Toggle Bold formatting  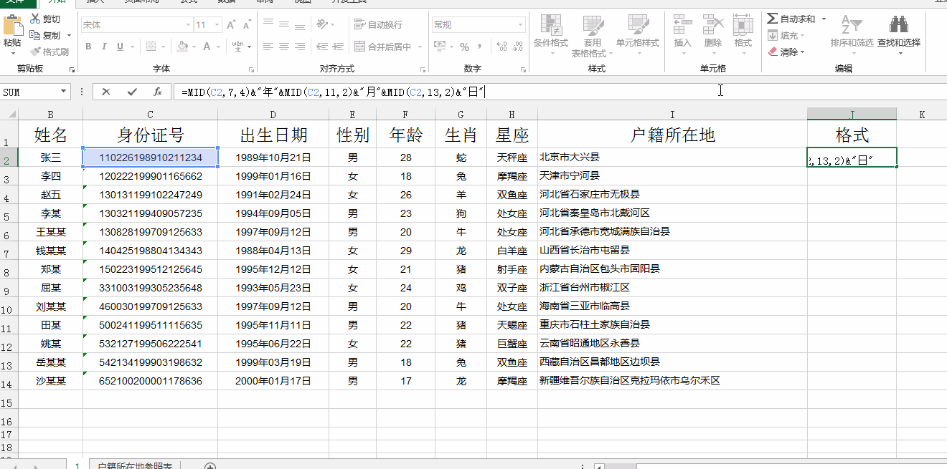(88, 47)
